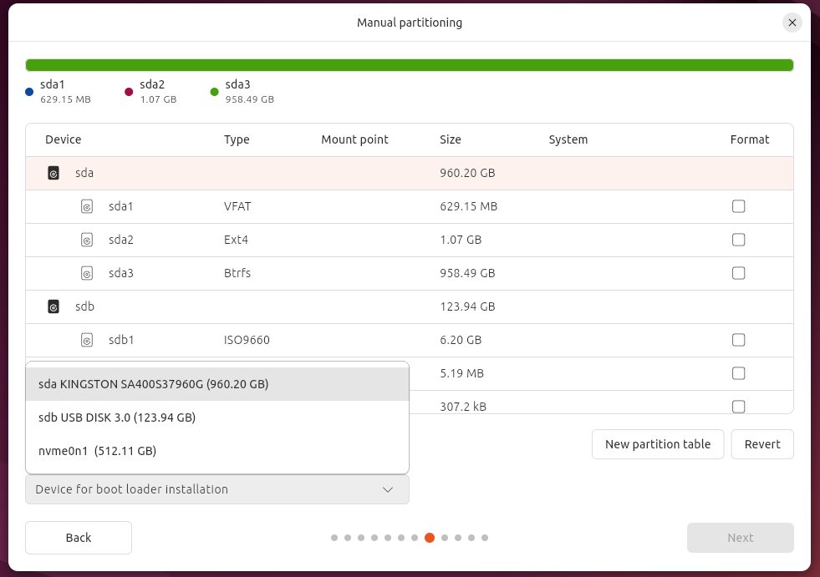Click the Revert button
Viewport: 820px width, 577px height.
tap(761, 444)
